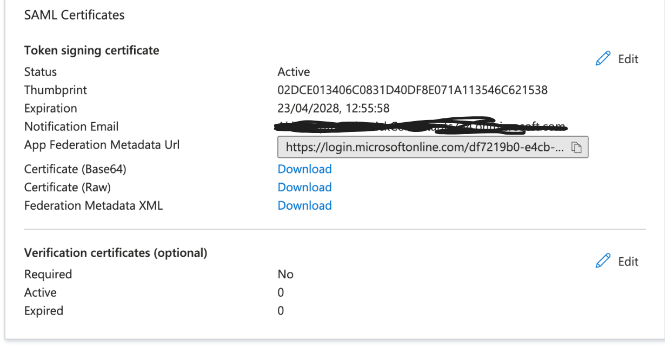Select the login.microsoftonline.com URL field

(433, 147)
